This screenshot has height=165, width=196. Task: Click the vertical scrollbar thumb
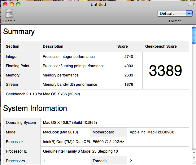point(194,35)
